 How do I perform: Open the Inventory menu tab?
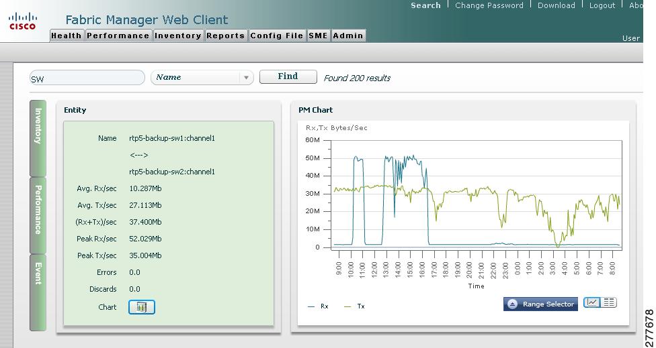178,36
